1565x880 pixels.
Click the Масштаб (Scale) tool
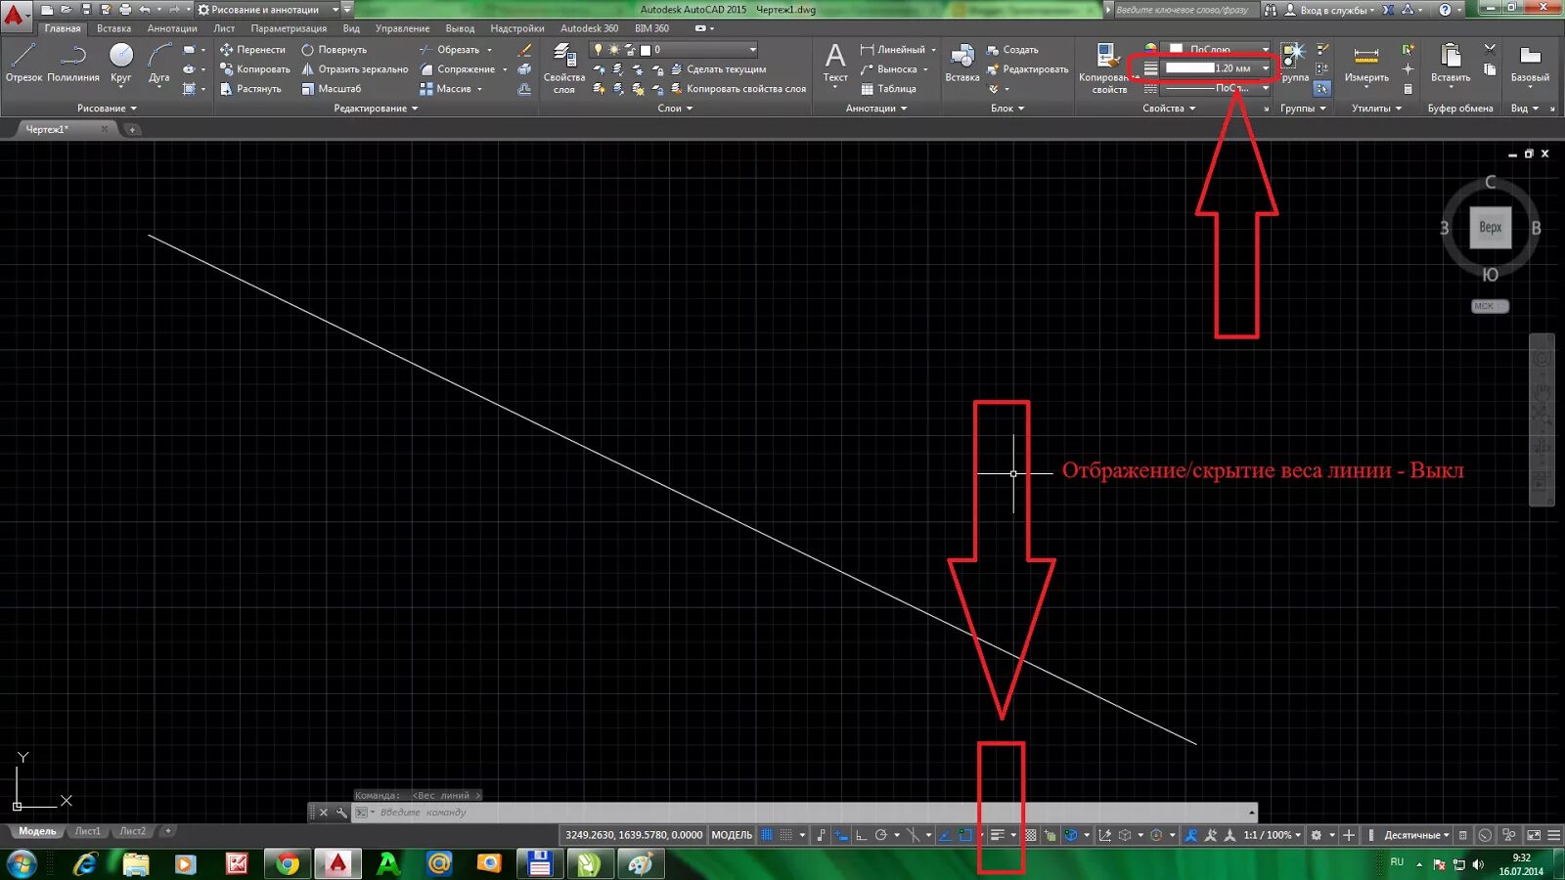331,89
